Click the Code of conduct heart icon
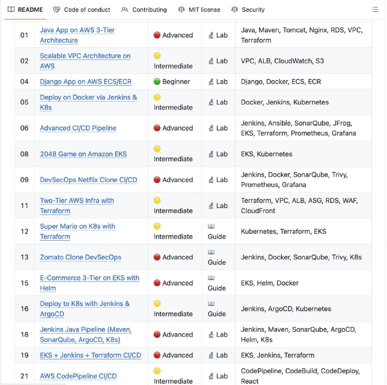387x385 pixels. [x=57, y=10]
